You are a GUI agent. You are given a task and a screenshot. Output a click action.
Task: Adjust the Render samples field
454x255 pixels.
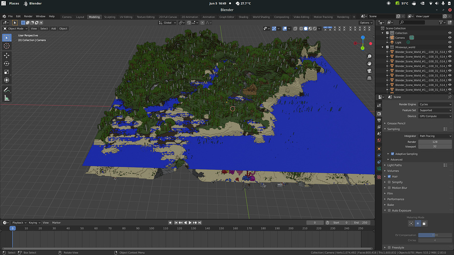[x=435, y=142]
